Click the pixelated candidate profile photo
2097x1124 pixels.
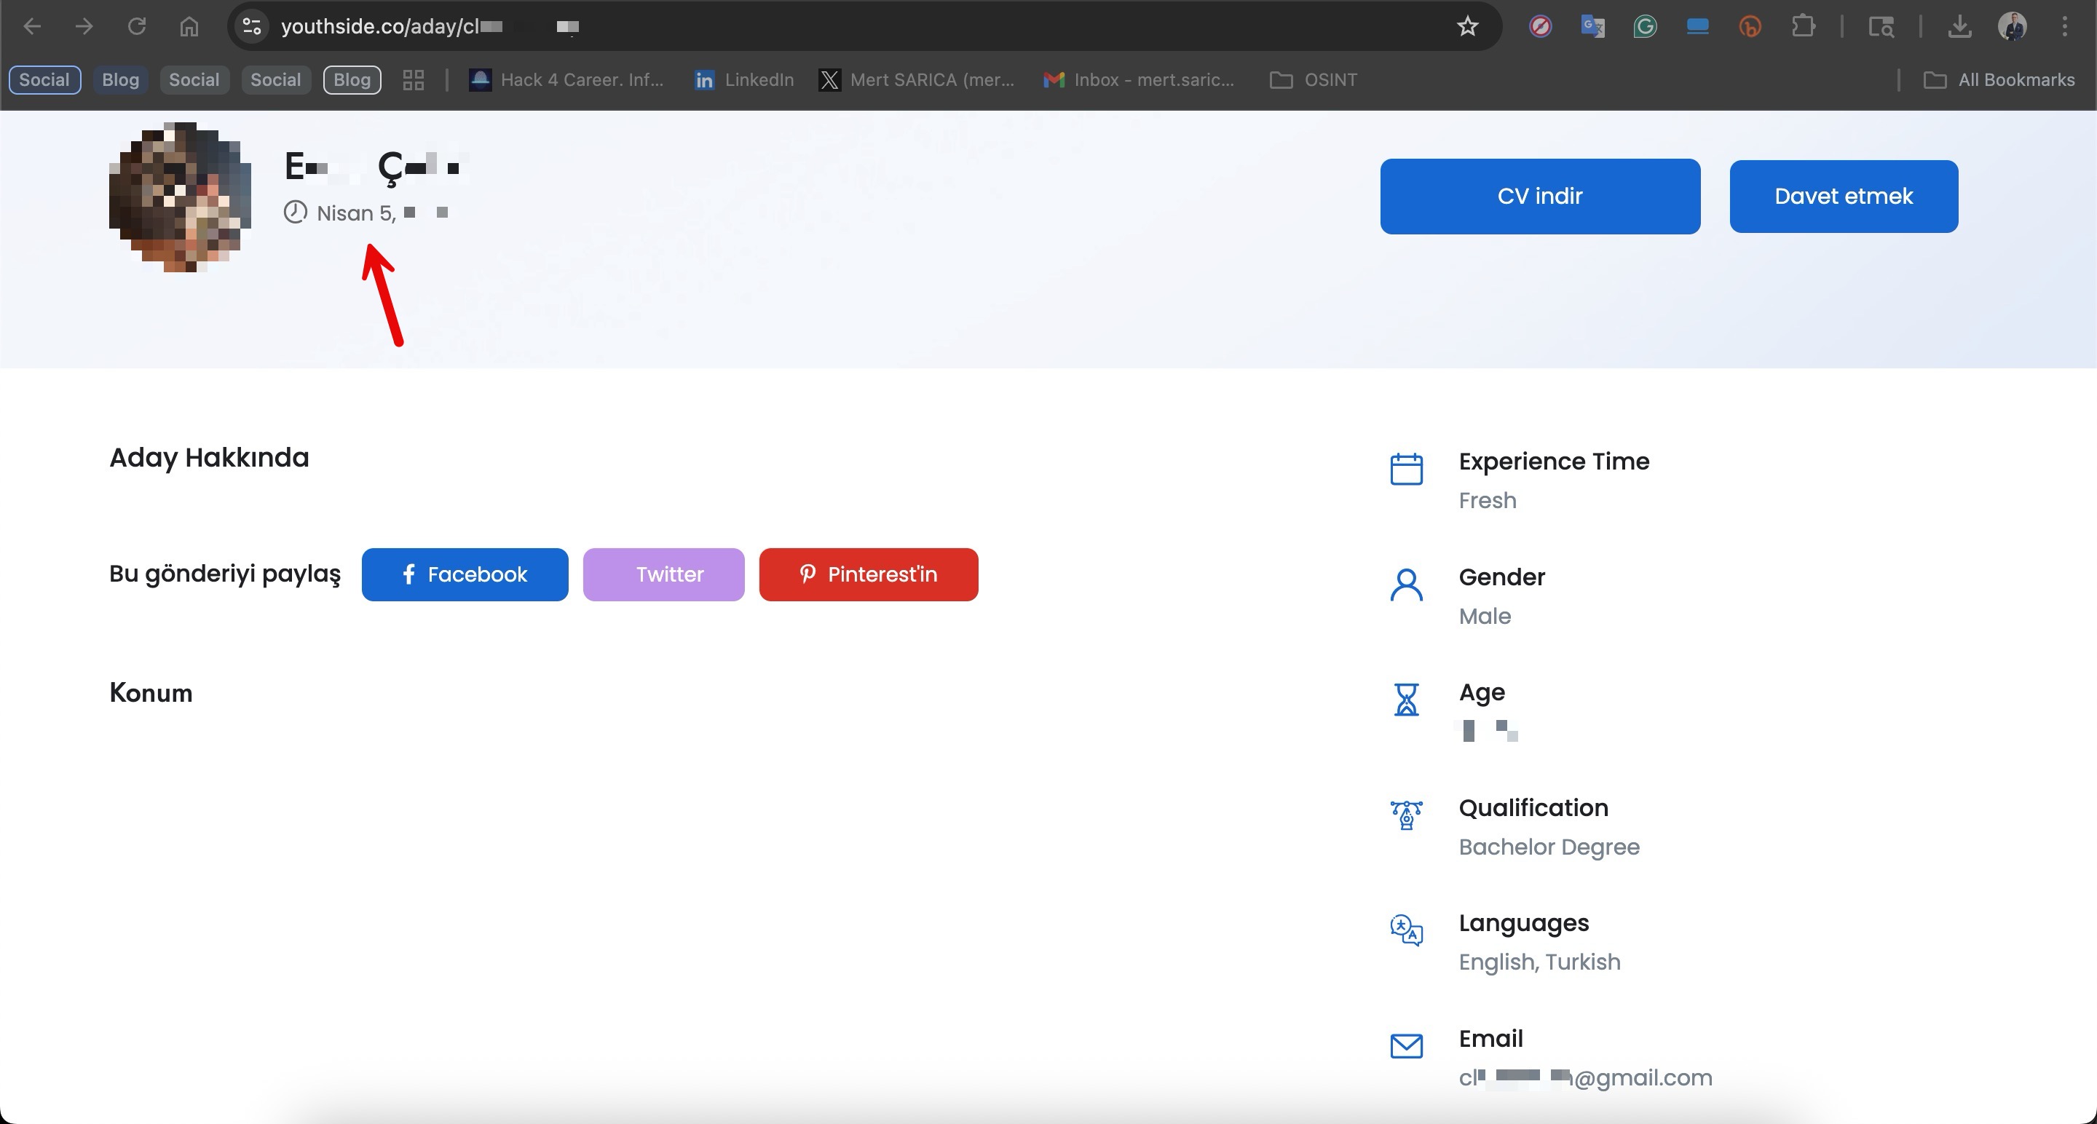click(180, 197)
